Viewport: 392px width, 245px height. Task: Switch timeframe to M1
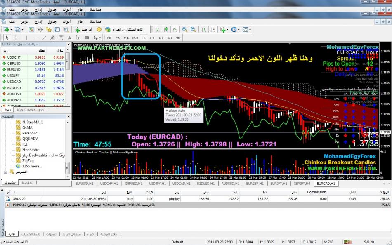tap(109, 38)
